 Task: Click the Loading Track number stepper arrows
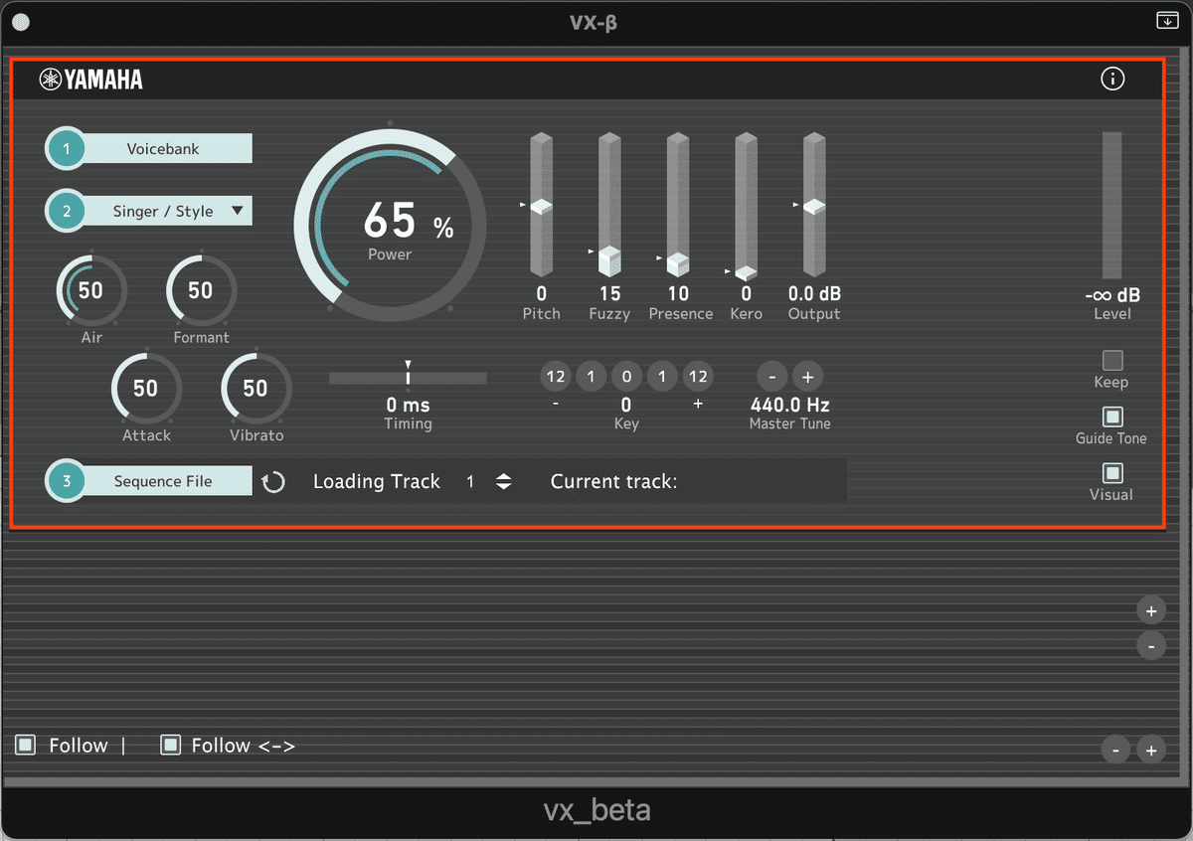504,481
